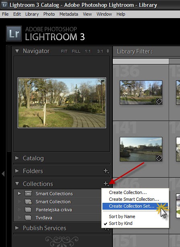Screen dimensions: 180x247
Task: Click the Smart Collection gear icon
Action: 29,202
